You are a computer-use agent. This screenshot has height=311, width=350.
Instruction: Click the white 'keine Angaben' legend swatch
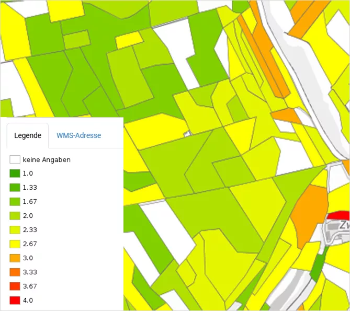15,159
